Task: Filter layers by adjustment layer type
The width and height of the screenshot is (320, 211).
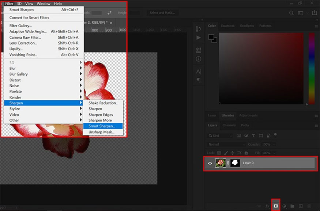Action: coord(246,136)
